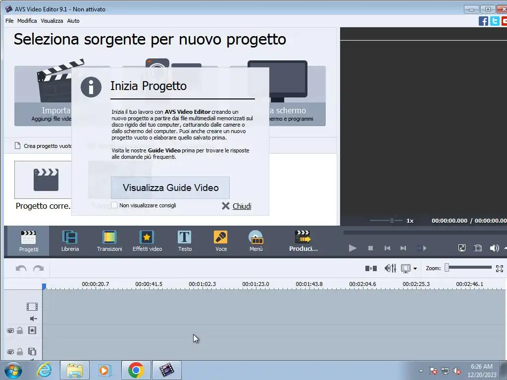The width and height of the screenshot is (507, 380).
Task: Click timeline ruler at 00:01:02.3
Action: (x=202, y=284)
